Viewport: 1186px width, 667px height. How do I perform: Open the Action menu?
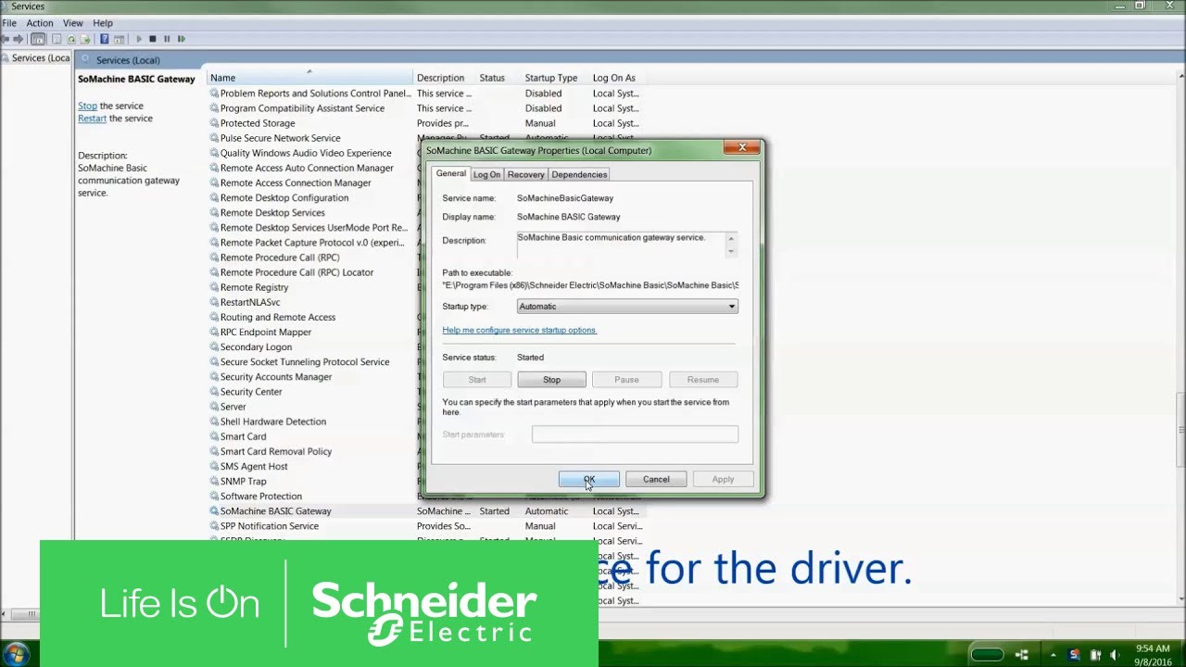(40, 23)
